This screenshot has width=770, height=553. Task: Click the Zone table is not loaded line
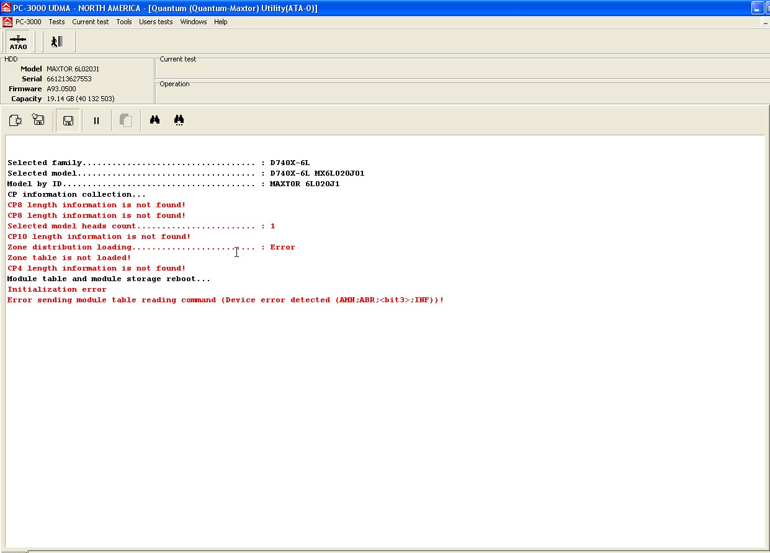[x=69, y=258]
